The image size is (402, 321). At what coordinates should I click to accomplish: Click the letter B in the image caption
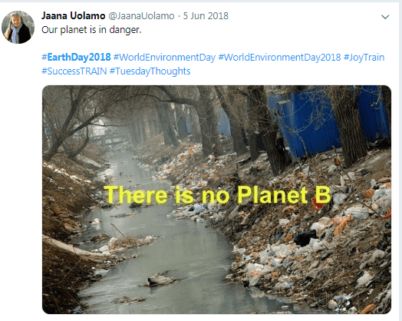click(x=322, y=194)
